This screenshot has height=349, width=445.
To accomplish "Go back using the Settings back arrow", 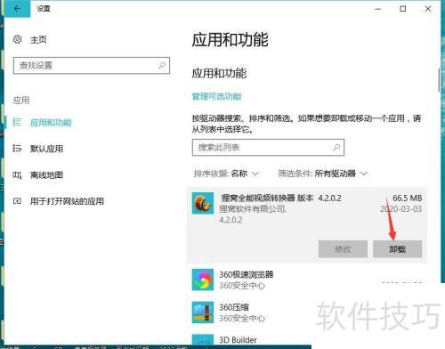I will pos(17,9).
